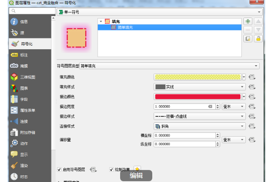Open data-defined override for 连接样式
The image size is (274, 182).
(x=252, y=126)
